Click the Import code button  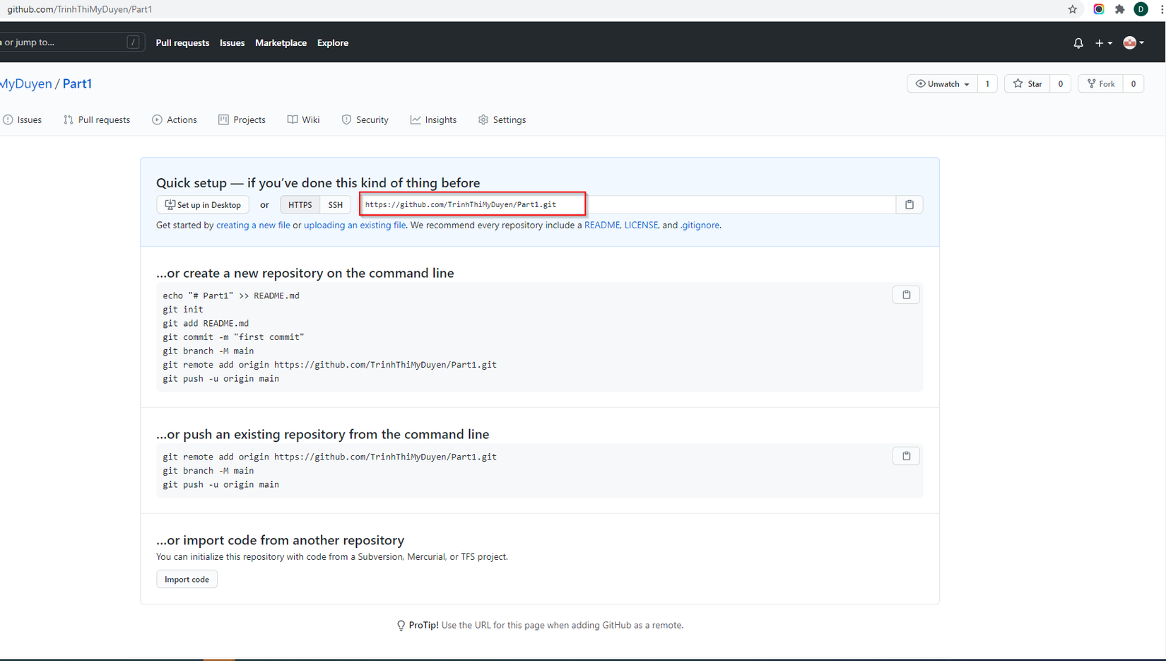pyautogui.click(x=187, y=579)
